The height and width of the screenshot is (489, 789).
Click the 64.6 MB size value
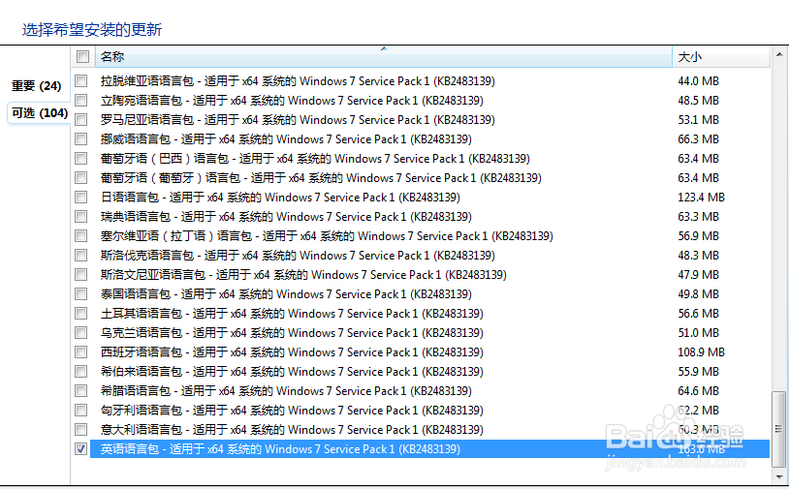coord(698,390)
